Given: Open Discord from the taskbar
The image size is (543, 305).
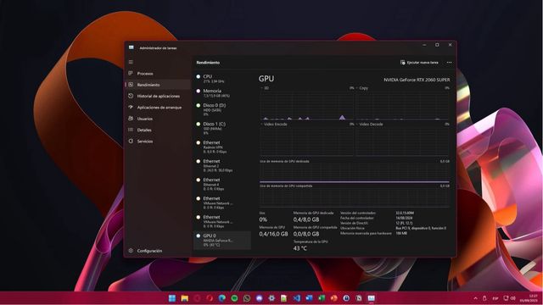Looking at the screenshot, I should coord(260,298).
